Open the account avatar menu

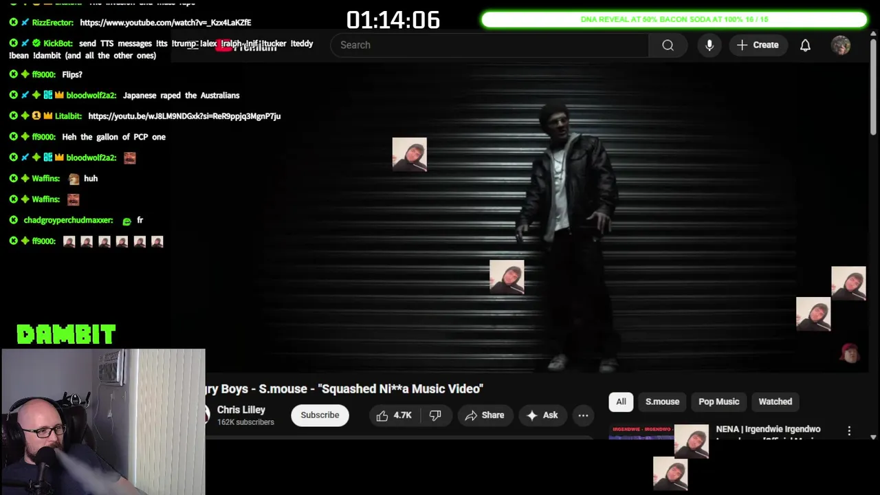point(841,45)
